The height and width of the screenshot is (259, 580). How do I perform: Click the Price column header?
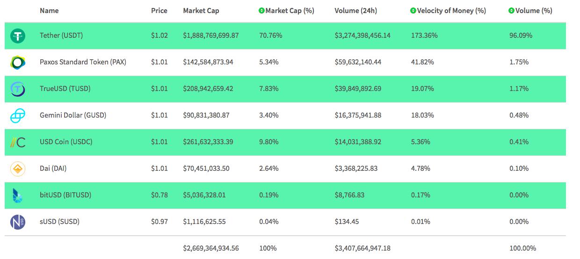(x=159, y=11)
